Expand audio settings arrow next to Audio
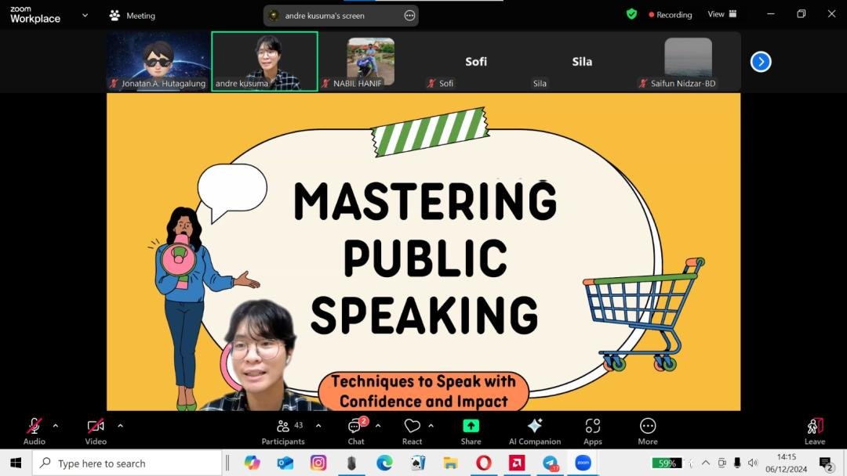The image size is (847, 476). pos(56,426)
